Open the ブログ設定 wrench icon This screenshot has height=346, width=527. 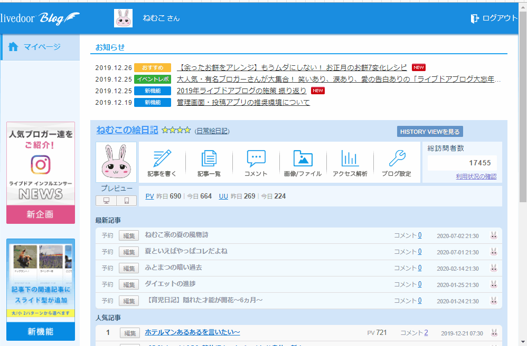click(x=397, y=159)
